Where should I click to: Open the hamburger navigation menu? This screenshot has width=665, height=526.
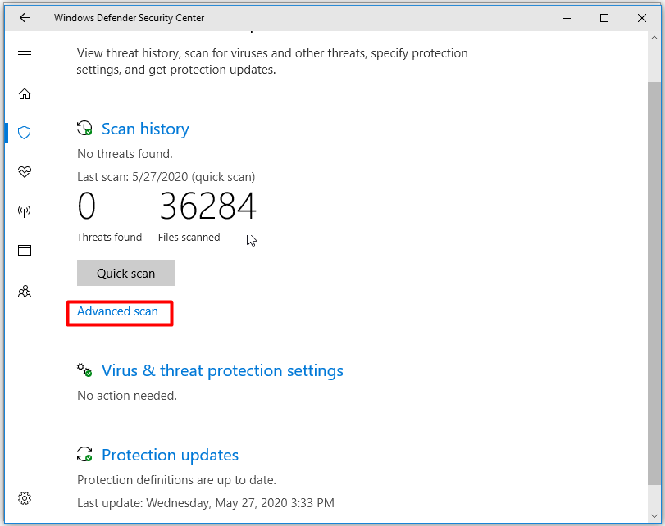25,52
